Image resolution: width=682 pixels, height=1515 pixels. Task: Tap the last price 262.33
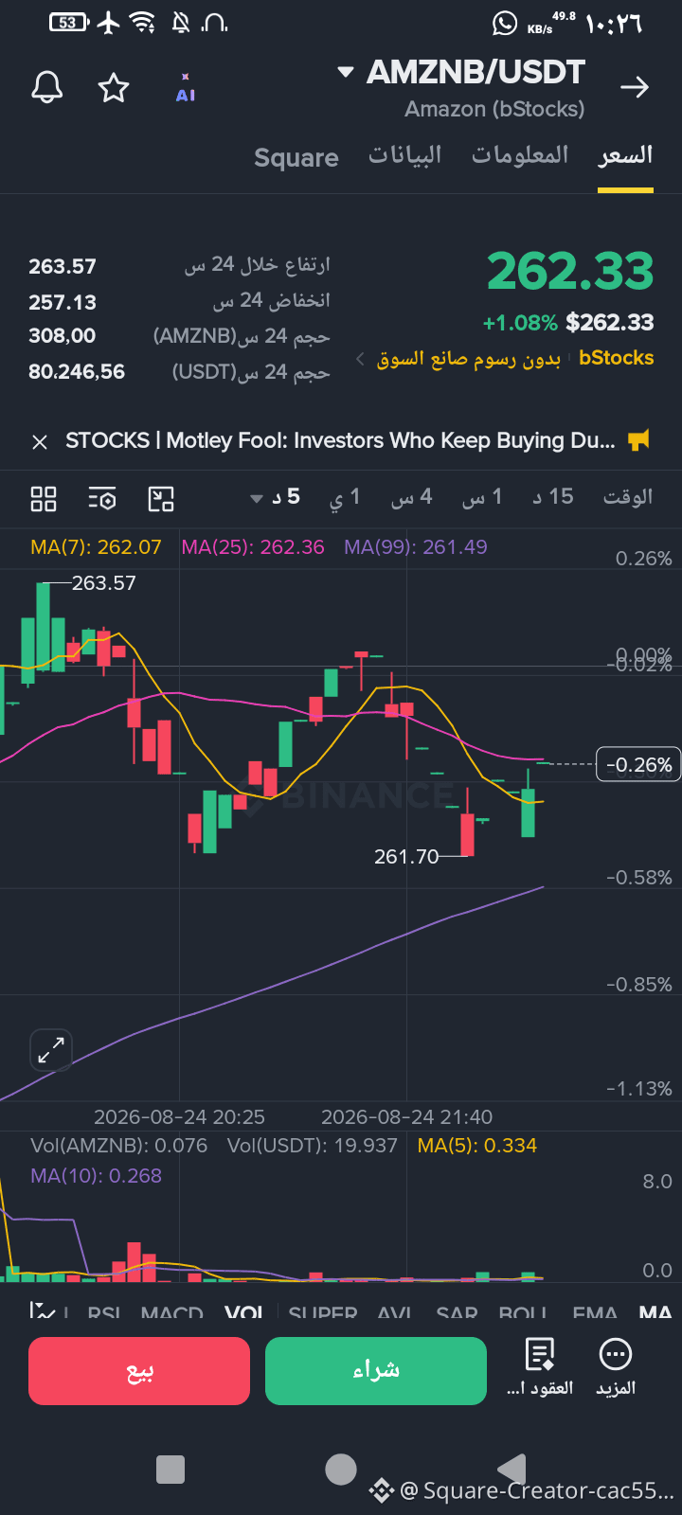click(570, 272)
